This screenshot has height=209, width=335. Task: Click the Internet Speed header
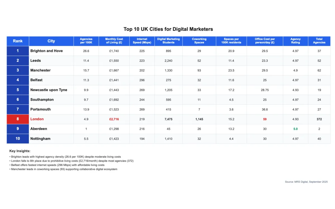pos(142,41)
